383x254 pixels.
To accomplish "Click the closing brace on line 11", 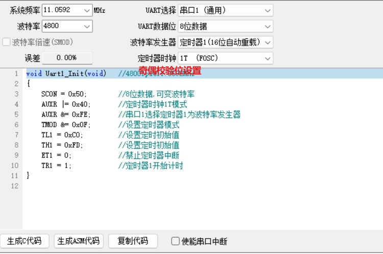I will pyautogui.click(x=28, y=175).
